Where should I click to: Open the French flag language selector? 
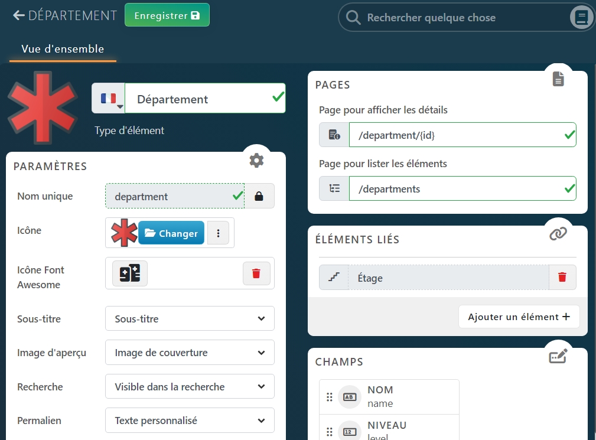point(108,99)
